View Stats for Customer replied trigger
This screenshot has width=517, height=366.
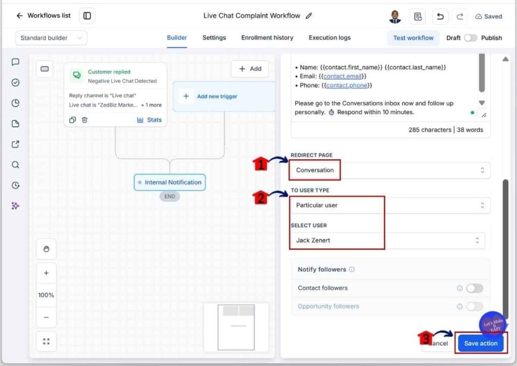tap(149, 120)
